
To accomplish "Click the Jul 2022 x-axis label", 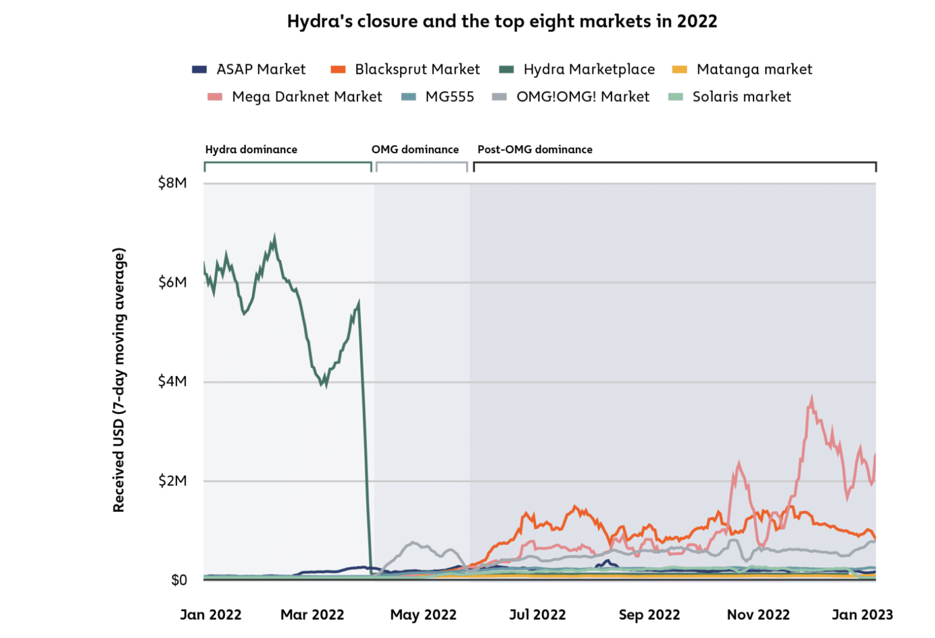I will [x=538, y=615].
